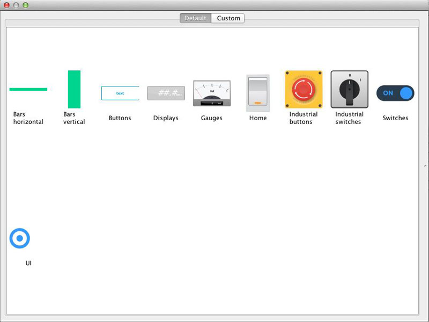Click the "Displays" label text
429x322 pixels.
point(166,118)
